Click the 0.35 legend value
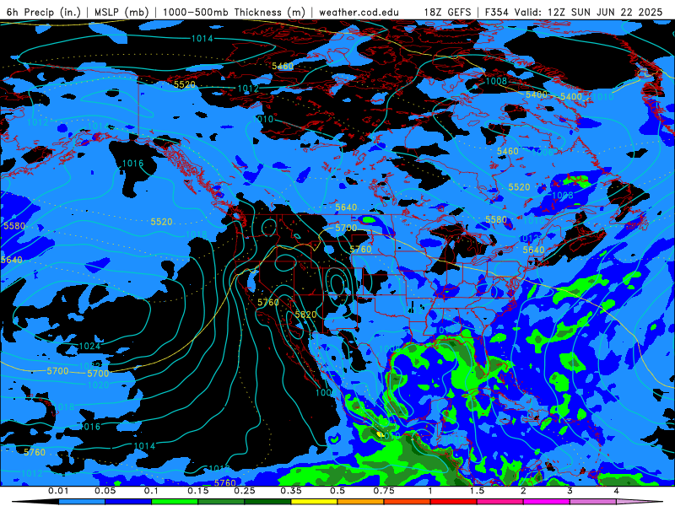The height and width of the screenshot is (506, 675). (x=291, y=491)
